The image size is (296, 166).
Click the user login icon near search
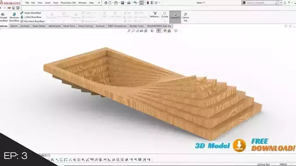click(x=285, y=3)
